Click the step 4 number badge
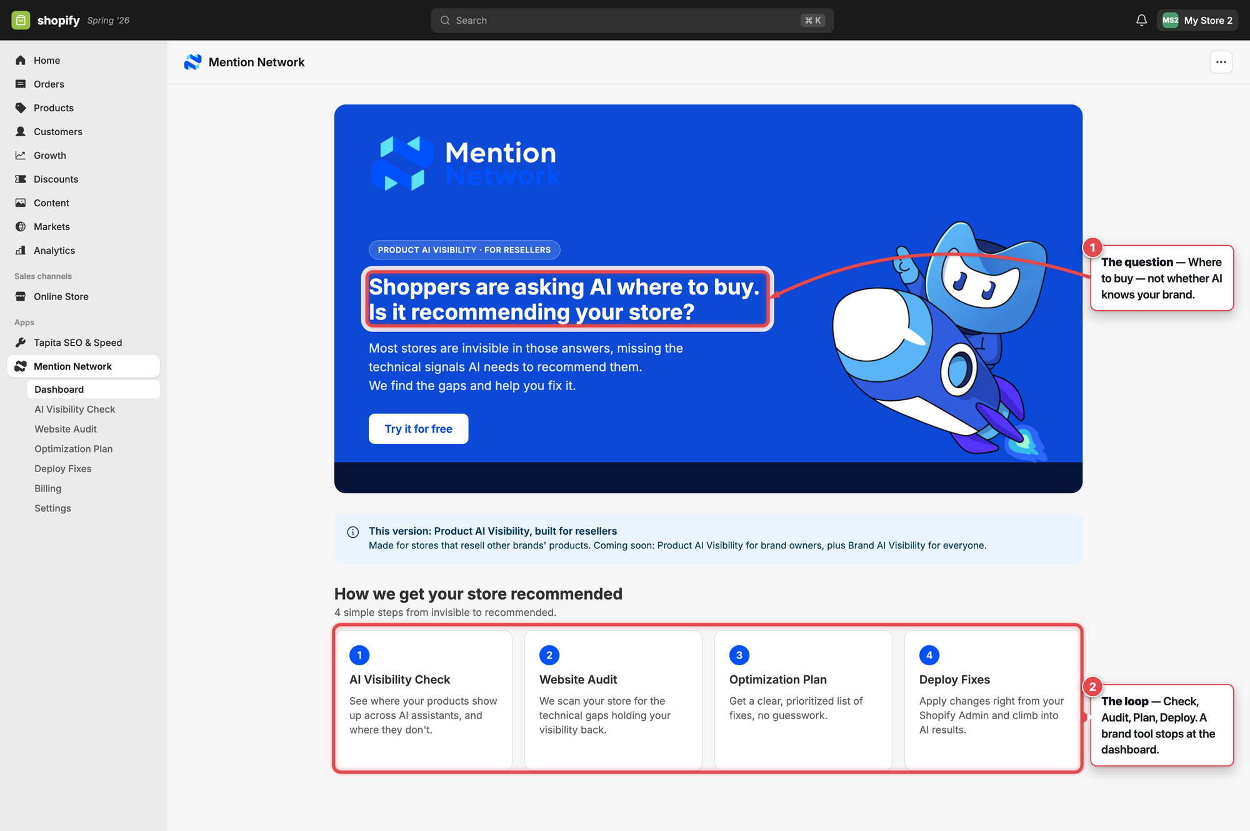 click(x=929, y=655)
